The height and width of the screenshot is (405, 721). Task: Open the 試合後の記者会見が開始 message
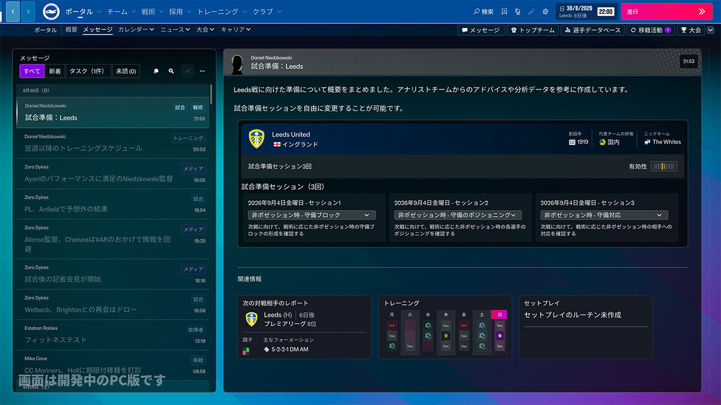tap(114, 274)
